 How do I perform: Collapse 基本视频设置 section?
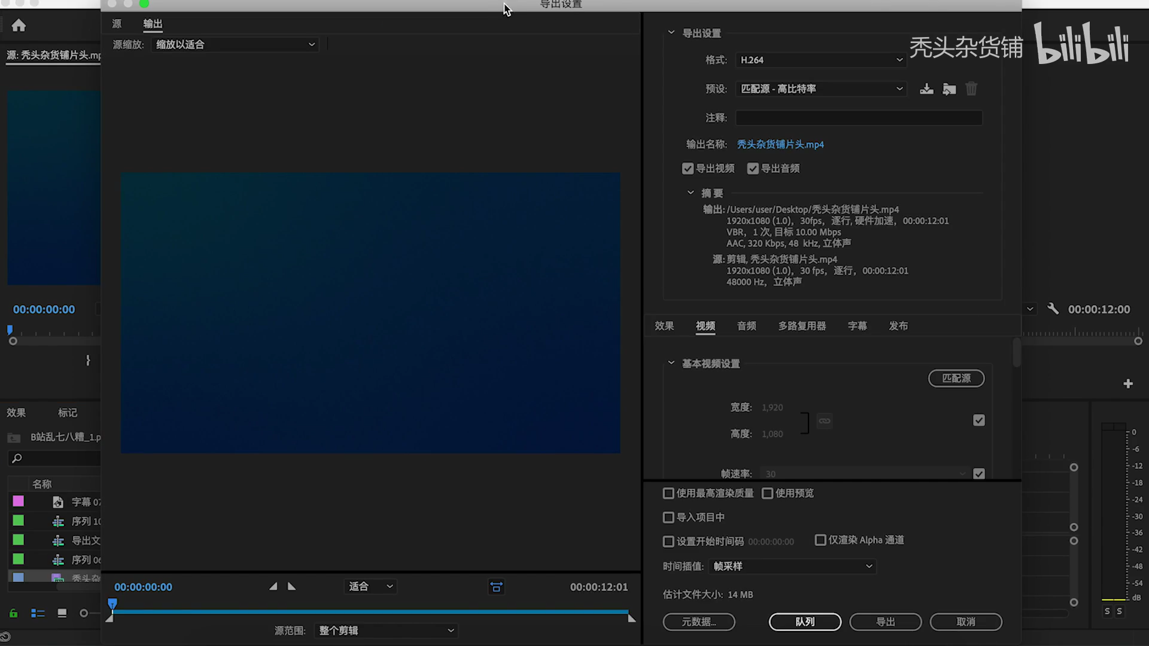(x=671, y=362)
